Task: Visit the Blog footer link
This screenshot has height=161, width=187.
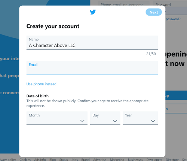Action: (52, 160)
